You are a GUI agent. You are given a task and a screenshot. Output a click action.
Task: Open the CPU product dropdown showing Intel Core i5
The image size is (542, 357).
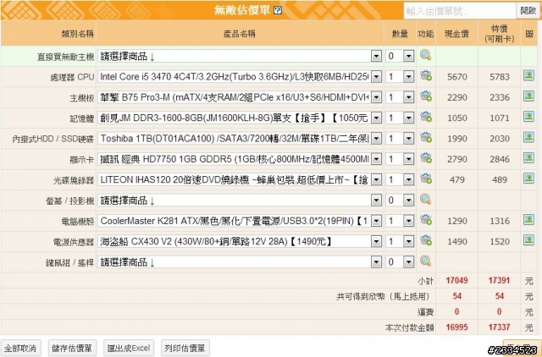tap(240, 77)
